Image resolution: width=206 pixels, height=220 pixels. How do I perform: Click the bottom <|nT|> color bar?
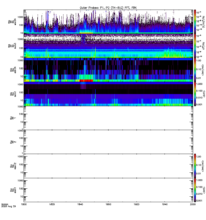(195, 190)
